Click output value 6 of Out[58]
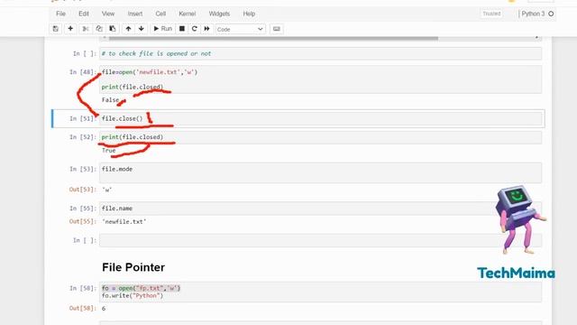Image resolution: width=577 pixels, height=325 pixels. 104,309
